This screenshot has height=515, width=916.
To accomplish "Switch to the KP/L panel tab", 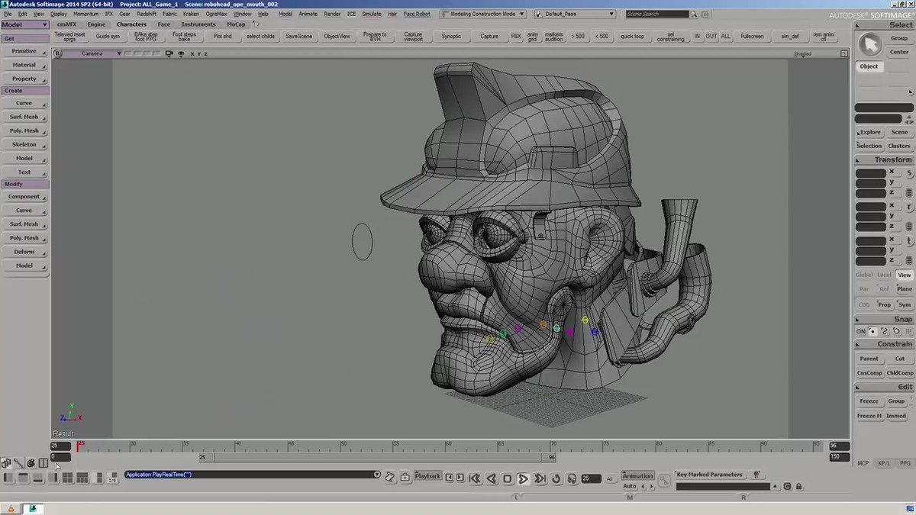I will tap(884, 463).
